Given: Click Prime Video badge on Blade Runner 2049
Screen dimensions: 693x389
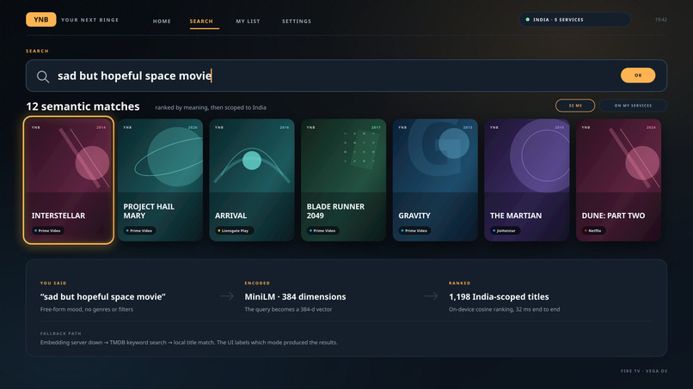Looking at the screenshot, I should tap(322, 230).
